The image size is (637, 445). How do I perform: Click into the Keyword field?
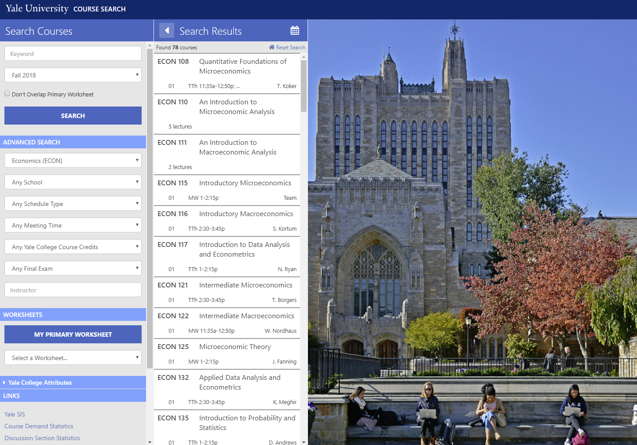click(73, 54)
